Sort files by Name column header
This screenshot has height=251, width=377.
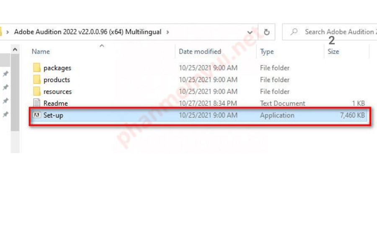41,51
